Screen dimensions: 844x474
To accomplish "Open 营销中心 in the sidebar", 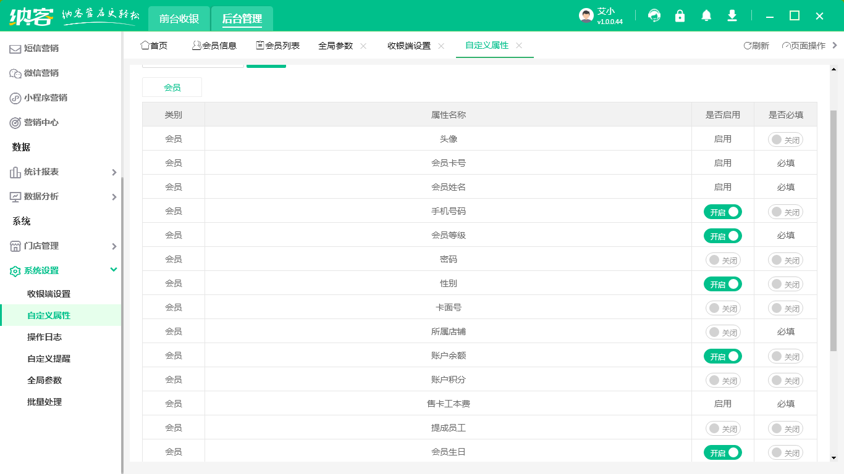I will (41, 122).
